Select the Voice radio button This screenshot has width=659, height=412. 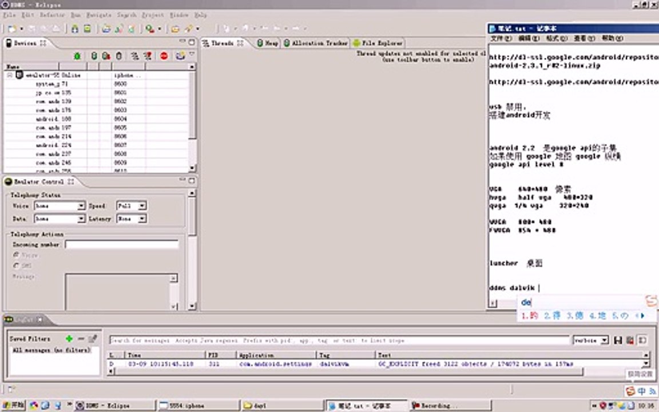coord(16,255)
